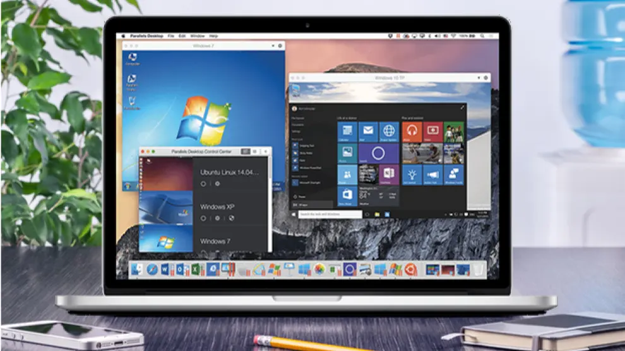Open the OneNote tile
Viewport: 625px width, 351px height.
click(389, 174)
